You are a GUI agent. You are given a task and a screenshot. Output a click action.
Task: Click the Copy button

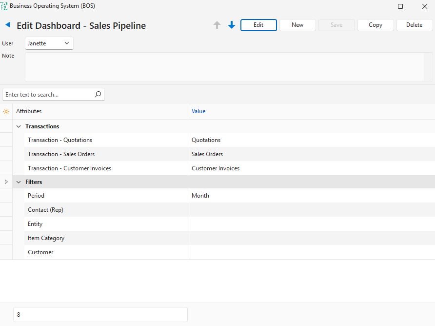pyautogui.click(x=375, y=25)
